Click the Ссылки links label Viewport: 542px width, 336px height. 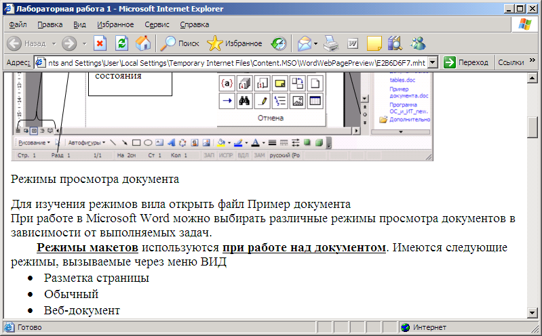(x=511, y=62)
